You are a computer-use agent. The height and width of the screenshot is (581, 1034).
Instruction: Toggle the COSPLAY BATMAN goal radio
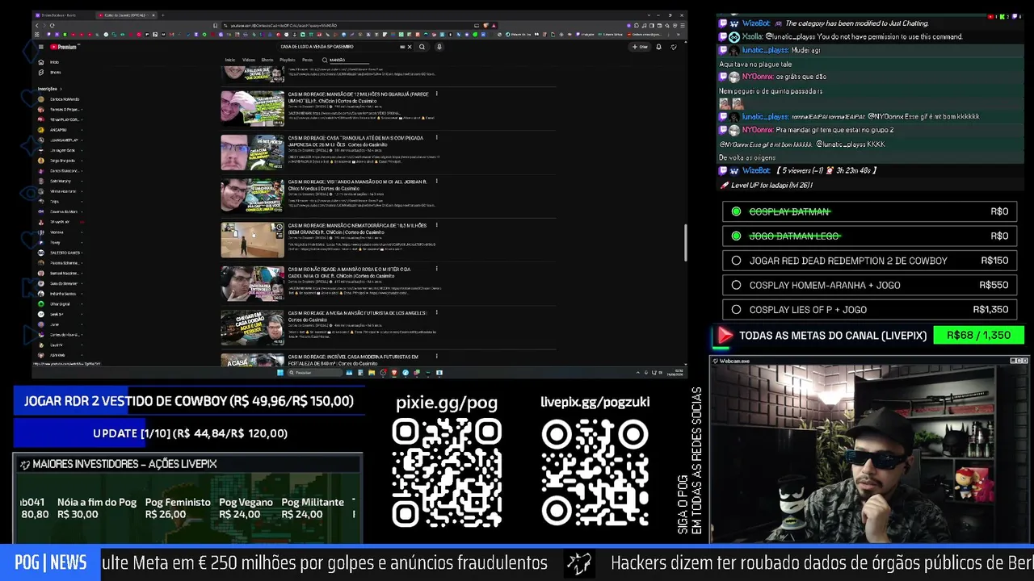[736, 211]
